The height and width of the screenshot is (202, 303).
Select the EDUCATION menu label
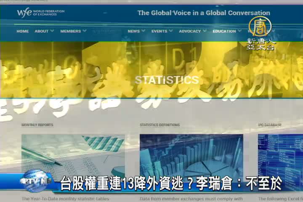[224, 31]
